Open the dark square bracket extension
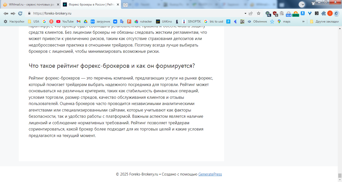The image size is (342, 182). [x=317, y=13]
